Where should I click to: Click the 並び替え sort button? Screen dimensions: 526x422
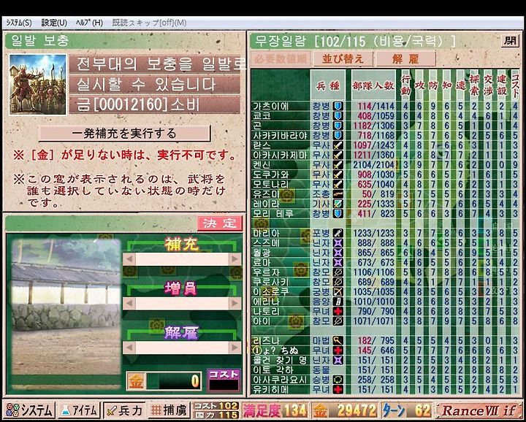(x=343, y=59)
